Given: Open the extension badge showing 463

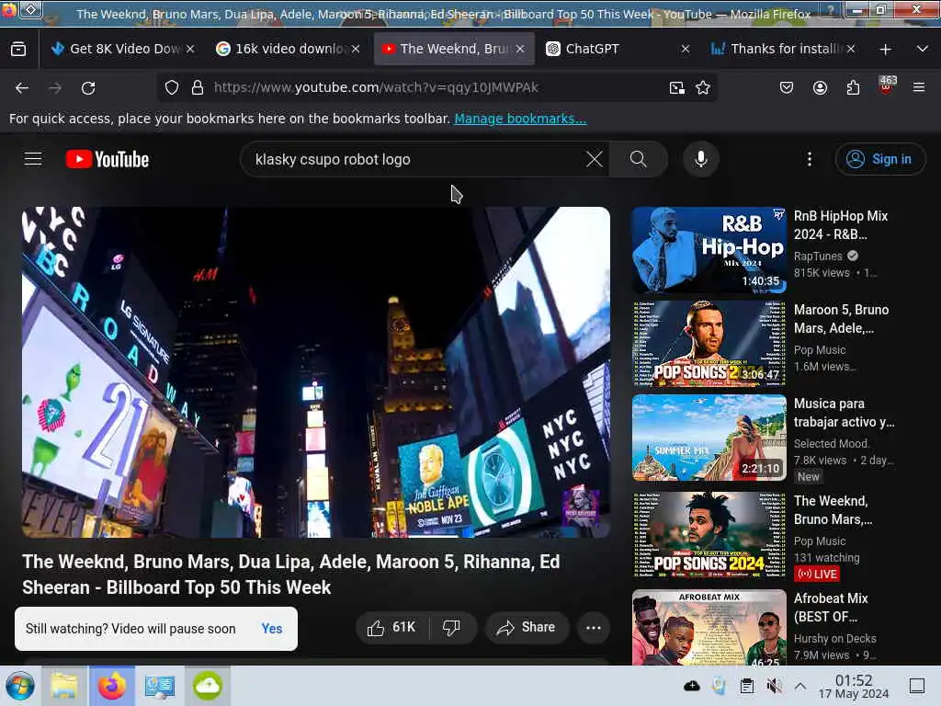Looking at the screenshot, I should click(x=887, y=85).
